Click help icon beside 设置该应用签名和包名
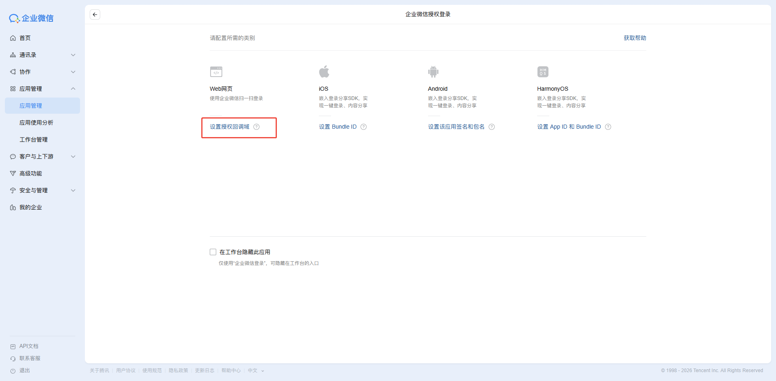The width and height of the screenshot is (776, 381). 491,127
